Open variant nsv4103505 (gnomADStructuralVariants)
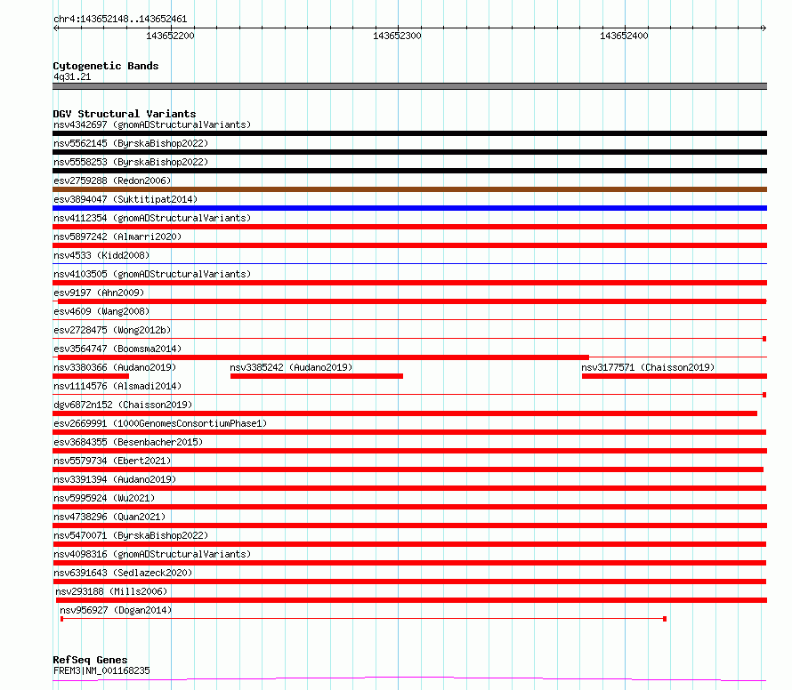This screenshot has height=690, width=792. [x=152, y=274]
